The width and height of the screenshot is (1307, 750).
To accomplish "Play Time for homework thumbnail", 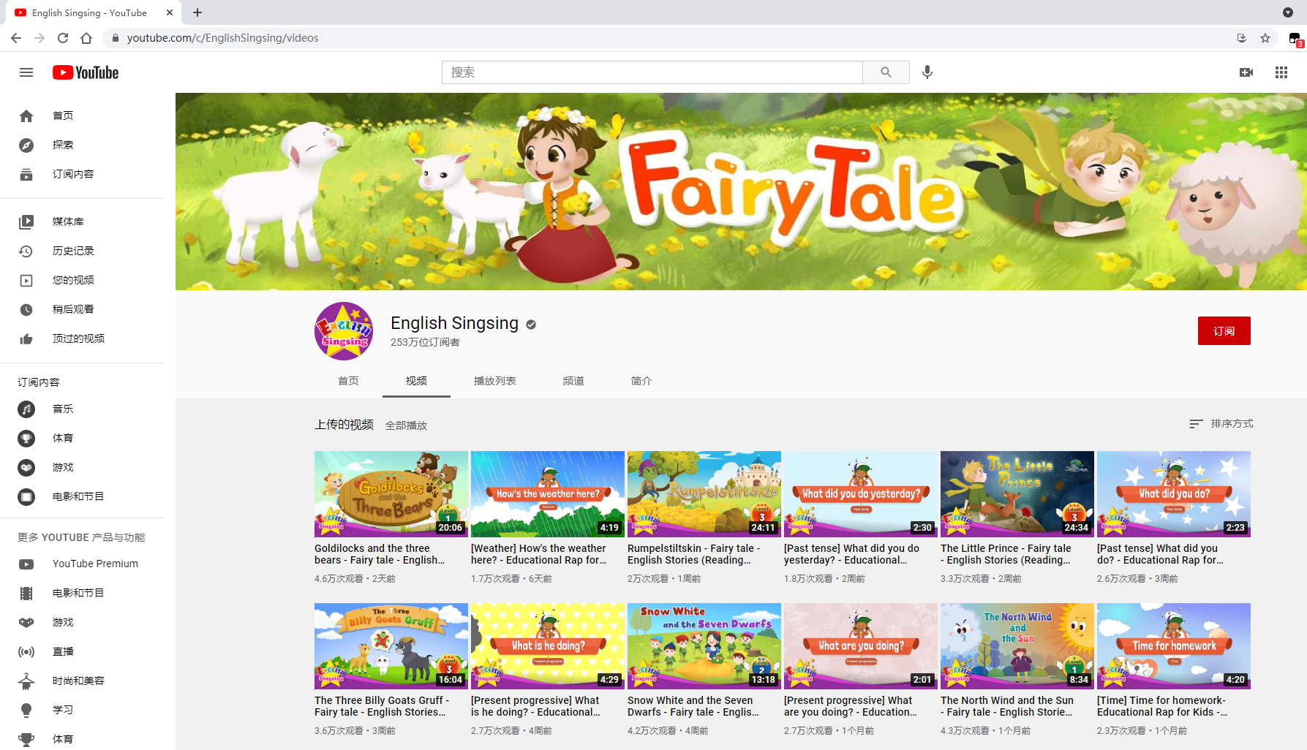I will tap(1174, 646).
